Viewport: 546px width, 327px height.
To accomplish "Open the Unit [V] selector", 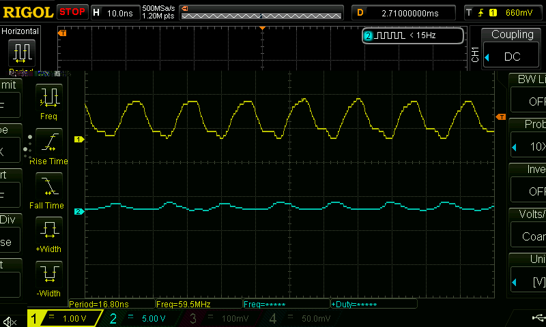I will tap(528, 280).
